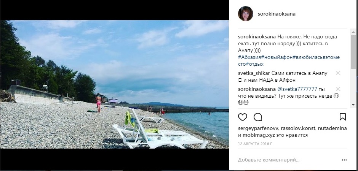Screen dimensions: 358x171
Task: Save the post with the bookmark icon
Action: tap(343, 117)
